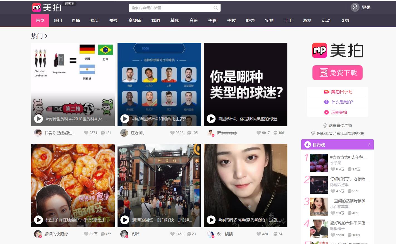
Task: Switch to the 直播 category tab
Action: click(x=75, y=20)
